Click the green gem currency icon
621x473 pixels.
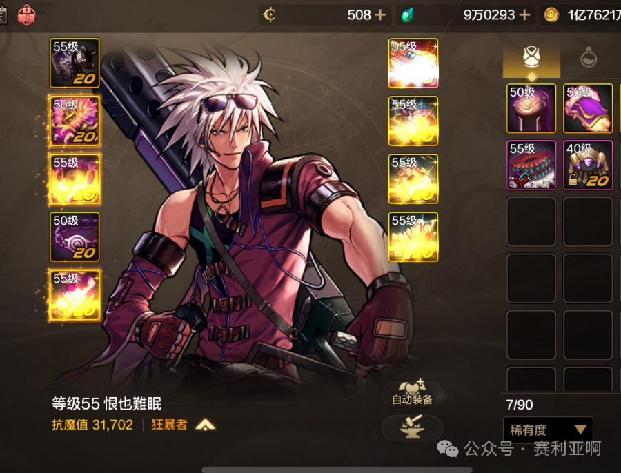(x=407, y=15)
